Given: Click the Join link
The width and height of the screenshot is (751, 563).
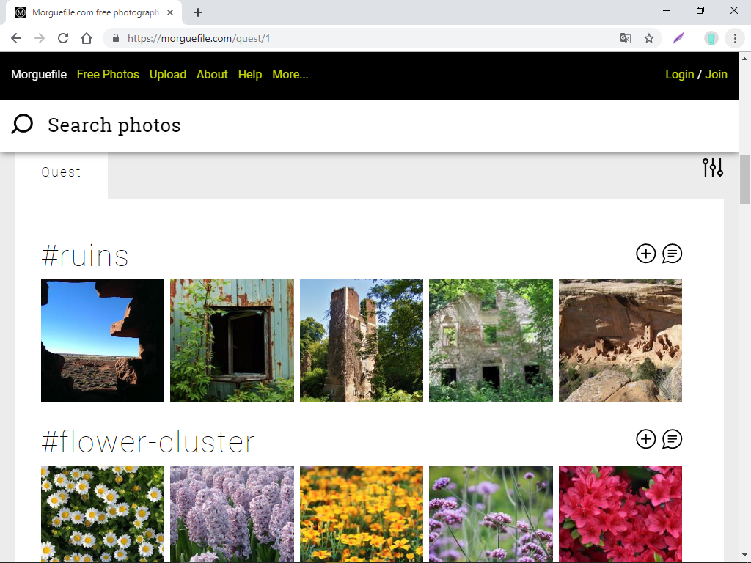Looking at the screenshot, I should (716, 74).
